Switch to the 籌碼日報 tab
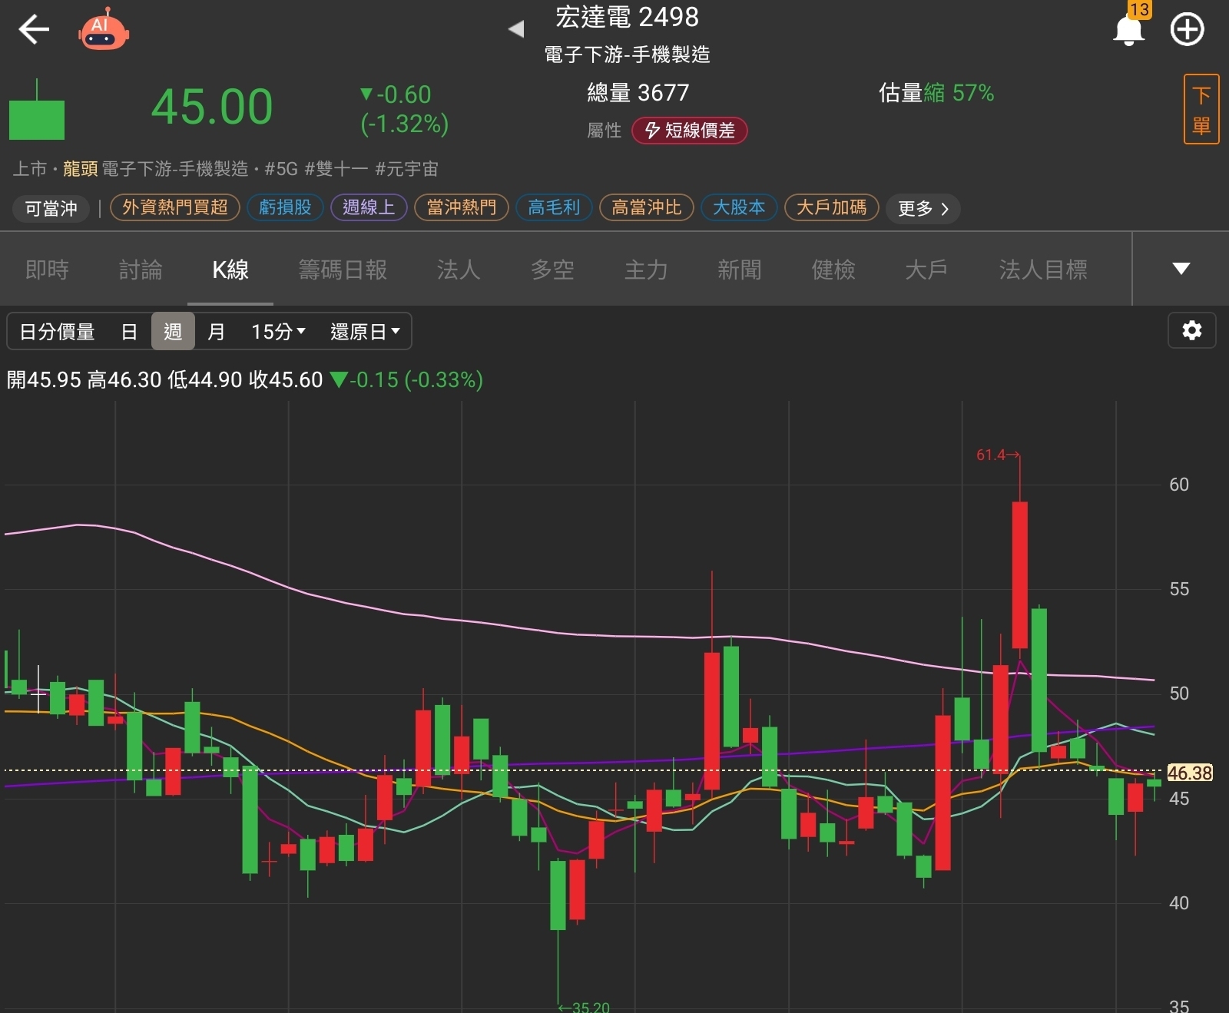Viewport: 1229px width, 1013px height. [x=343, y=270]
